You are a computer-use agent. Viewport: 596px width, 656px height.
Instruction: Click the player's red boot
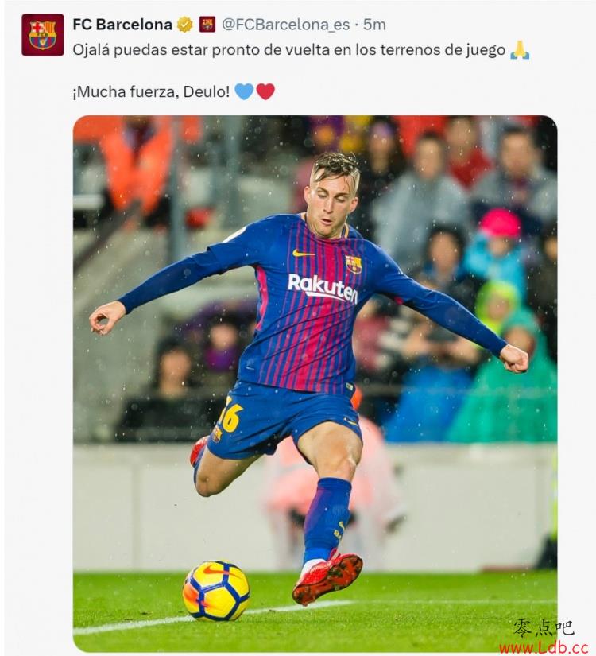click(327, 578)
